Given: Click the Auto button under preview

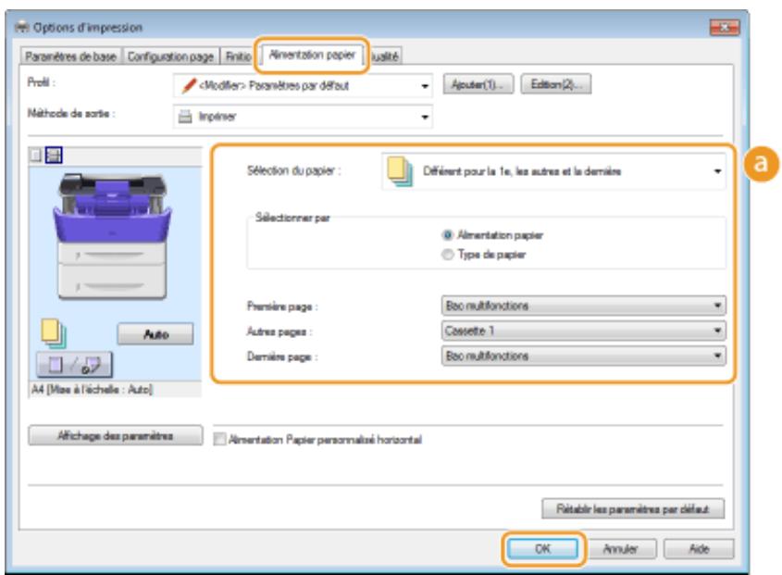Looking at the screenshot, I should pos(155,334).
